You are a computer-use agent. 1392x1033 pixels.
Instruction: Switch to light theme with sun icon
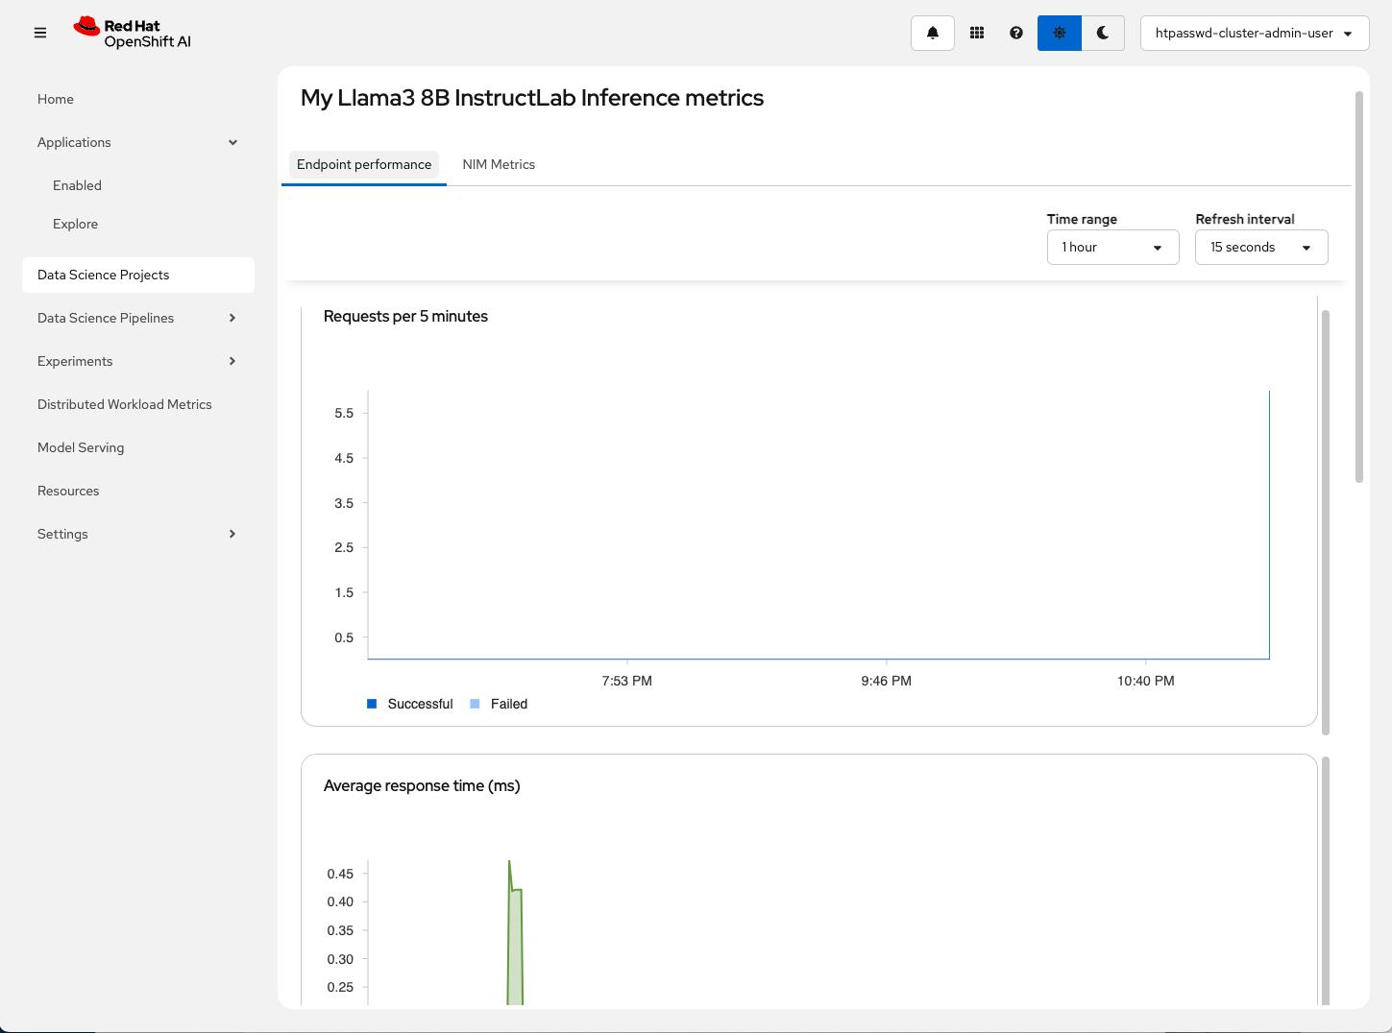pyautogui.click(x=1059, y=33)
